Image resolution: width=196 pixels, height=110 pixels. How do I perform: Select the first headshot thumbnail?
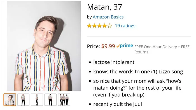tap(10, 100)
